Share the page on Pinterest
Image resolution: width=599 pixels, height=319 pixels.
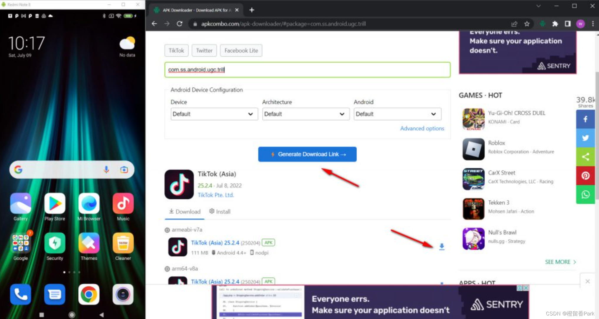tap(585, 176)
